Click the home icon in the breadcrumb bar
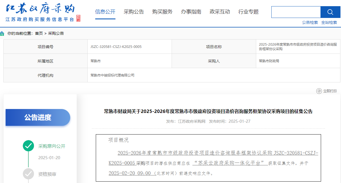Image resolution: width=341 pixels, height=183 pixels. [x=2, y=33]
